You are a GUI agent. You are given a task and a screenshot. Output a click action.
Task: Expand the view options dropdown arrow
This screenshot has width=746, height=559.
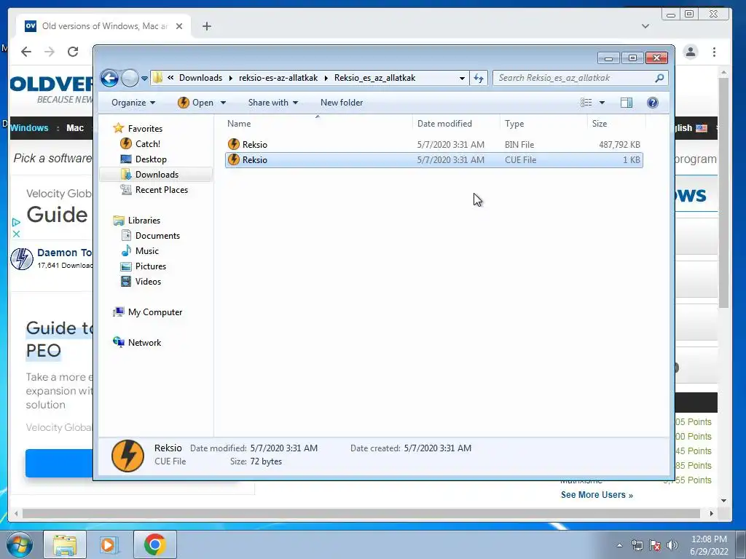coord(602,103)
